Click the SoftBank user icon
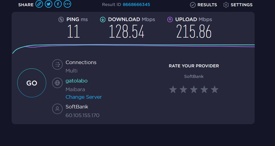This screenshot has height=146, width=275. click(x=57, y=109)
